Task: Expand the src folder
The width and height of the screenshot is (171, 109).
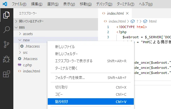Action: 31,52
